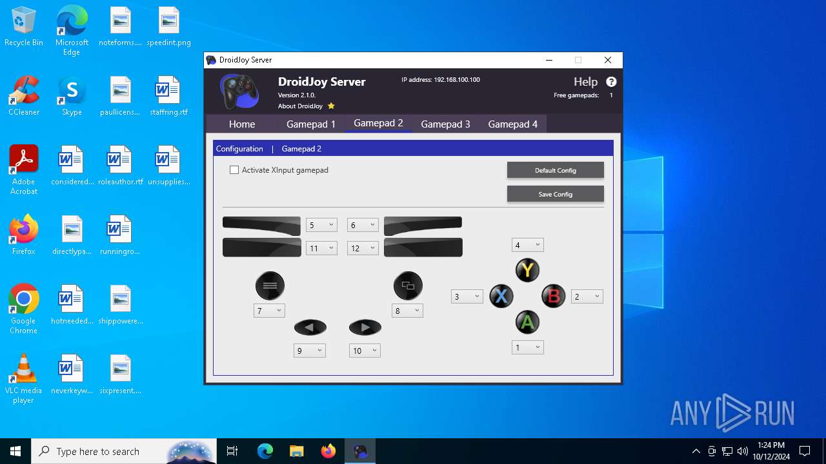
Task: Click the yellow Y gamepad button icon
Action: pos(527,270)
